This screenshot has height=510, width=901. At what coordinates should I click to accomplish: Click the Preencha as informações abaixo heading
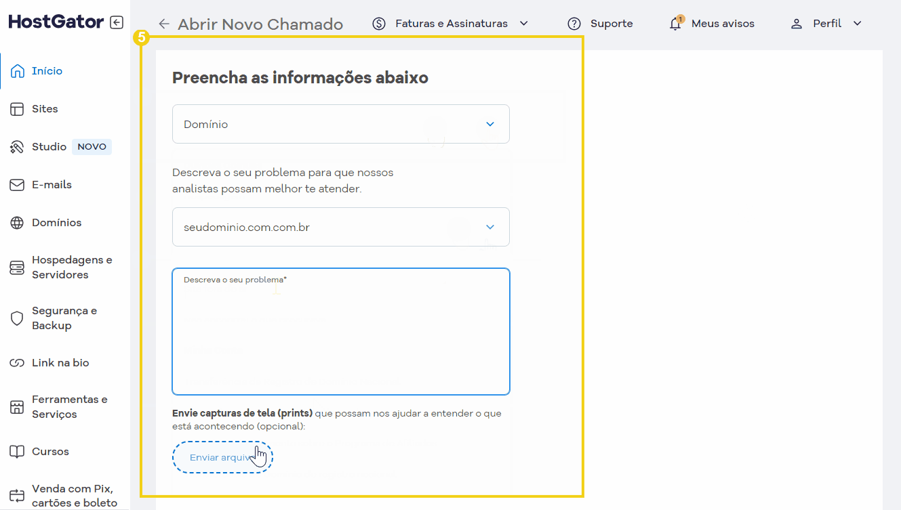point(300,78)
